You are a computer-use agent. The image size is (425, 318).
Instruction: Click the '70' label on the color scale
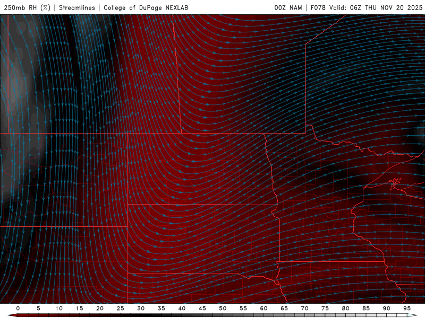(x=304, y=308)
